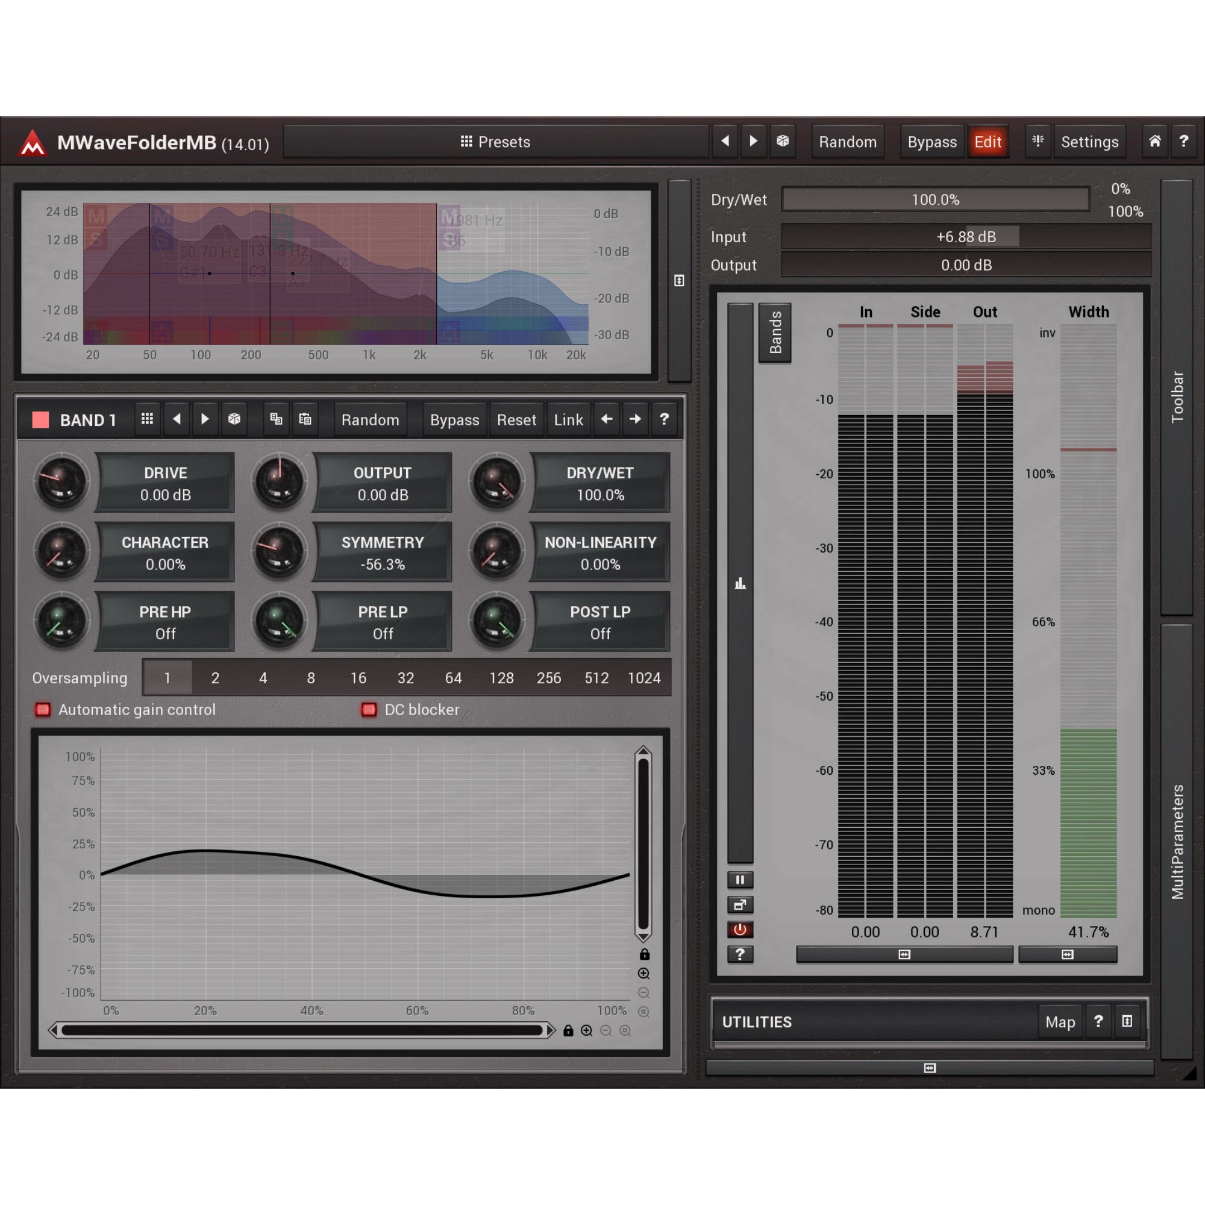Open the MultiParameters side tab
The height and width of the screenshot is (1205, 1205).
pos(1176,841)
